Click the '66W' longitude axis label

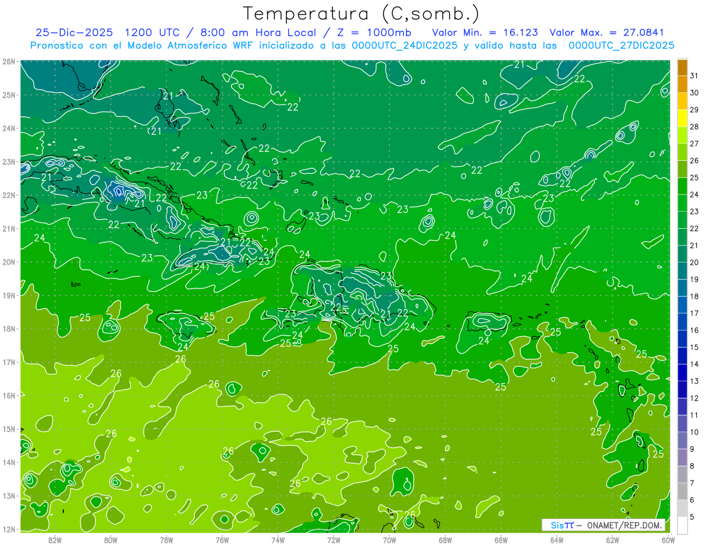point(501,539)
